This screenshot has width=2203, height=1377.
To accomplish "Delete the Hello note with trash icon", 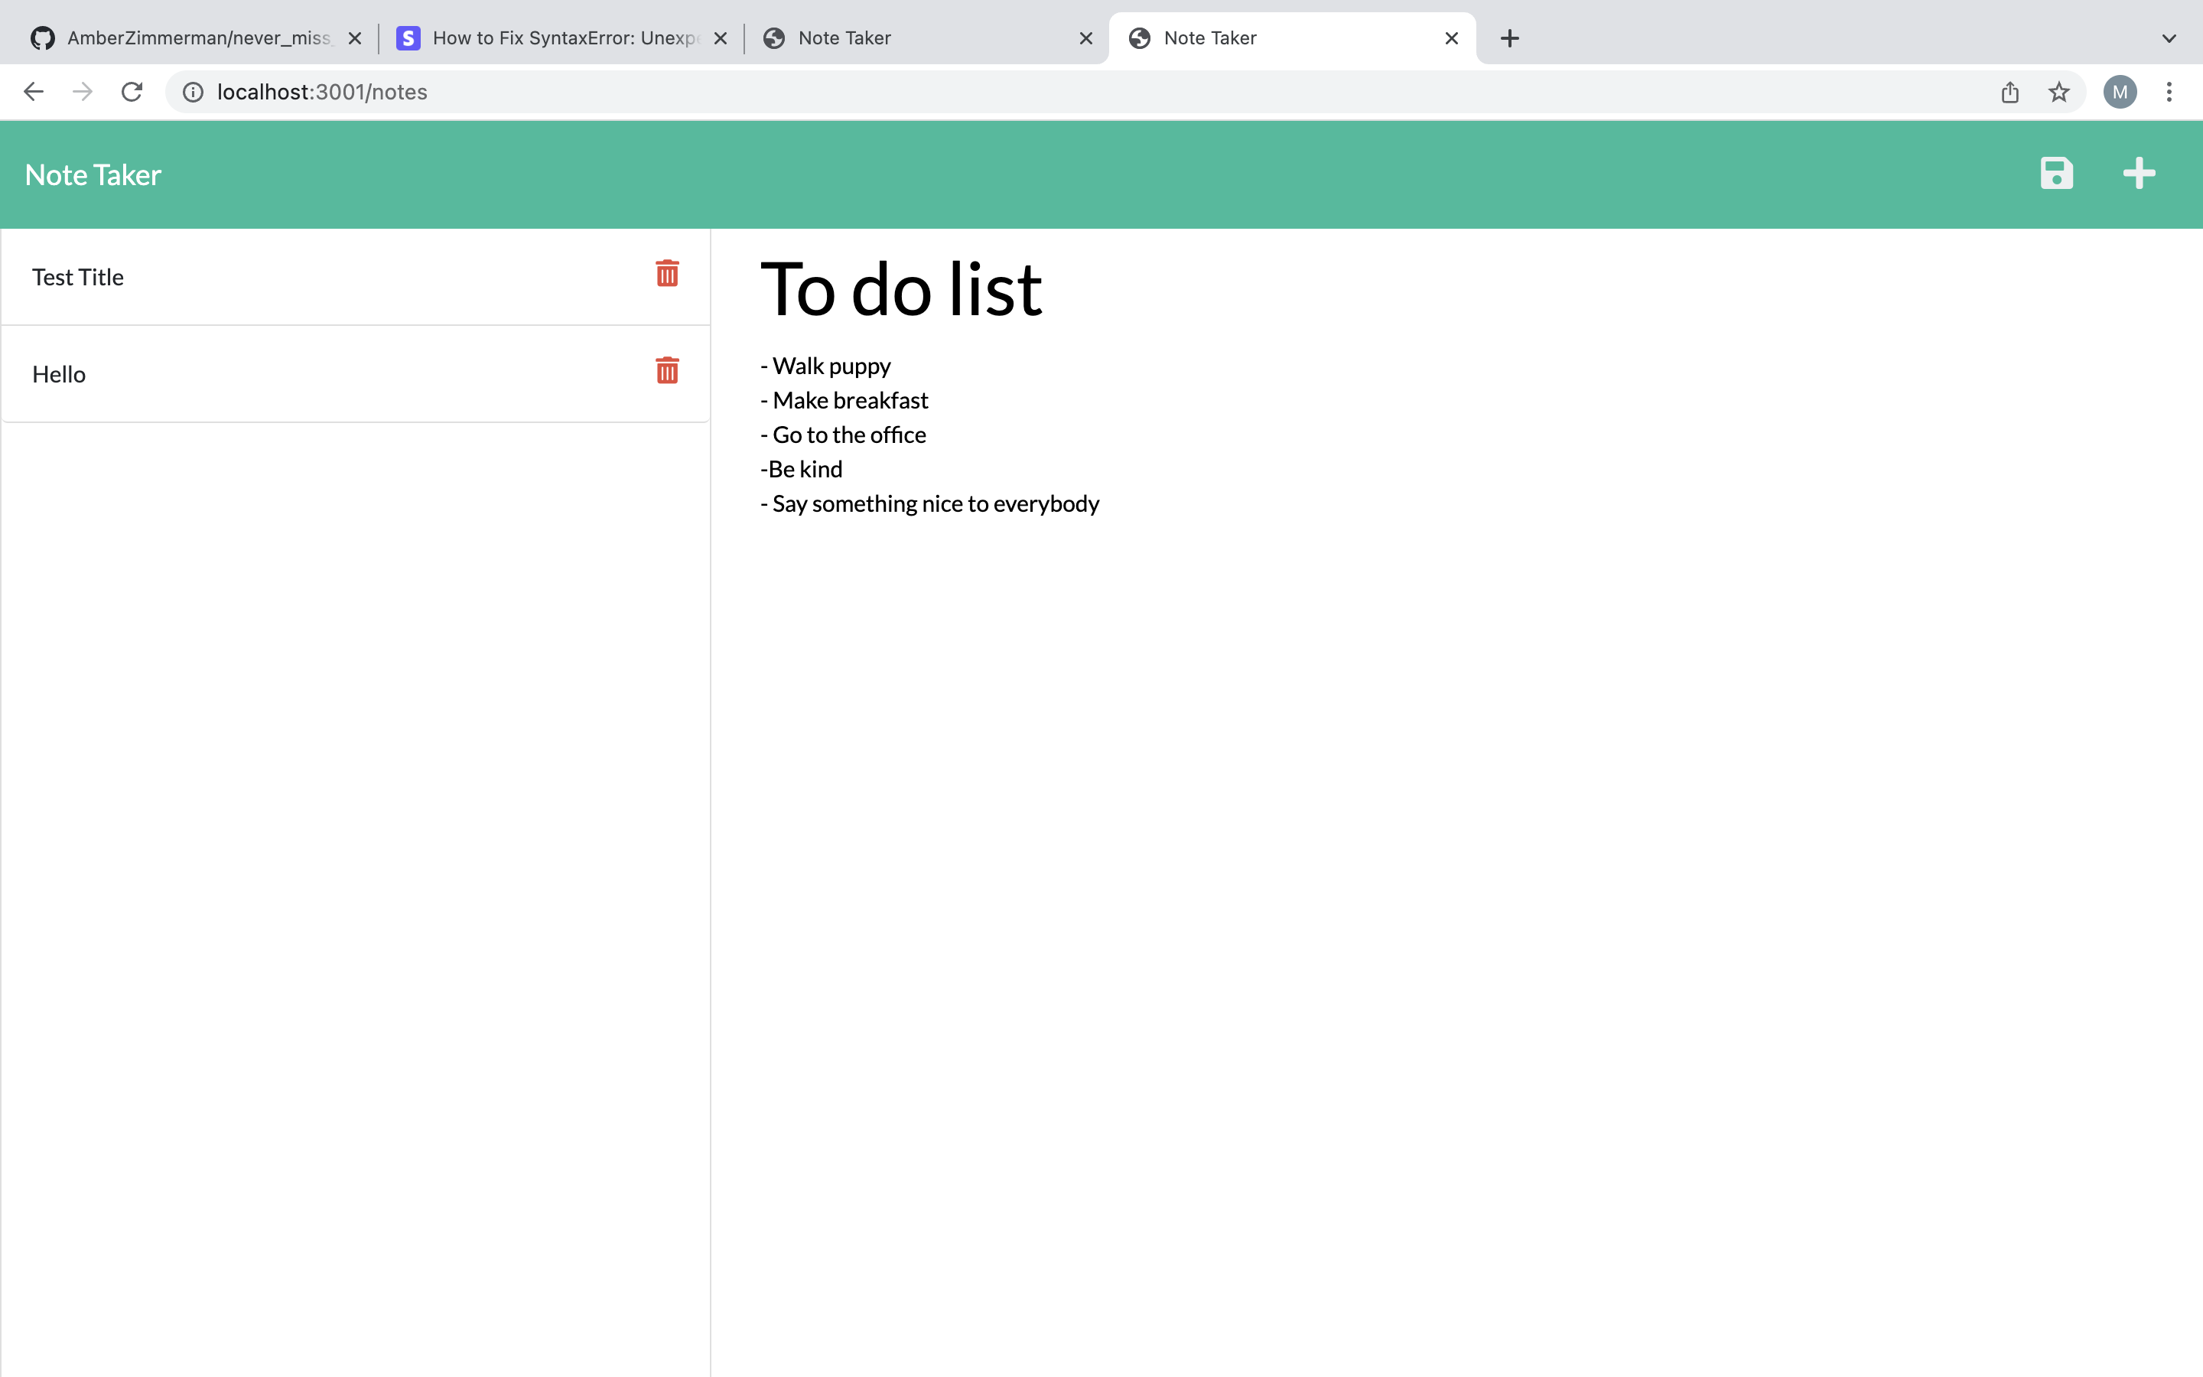I will coord(666,369).
